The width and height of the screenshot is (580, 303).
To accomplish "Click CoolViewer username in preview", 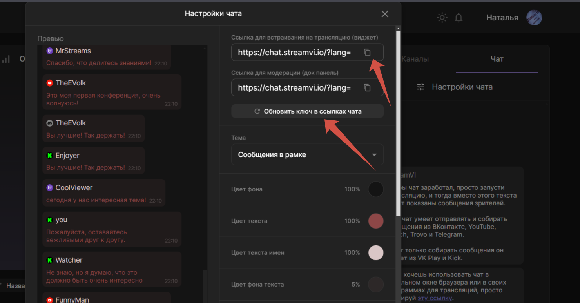I will [74, 188].
